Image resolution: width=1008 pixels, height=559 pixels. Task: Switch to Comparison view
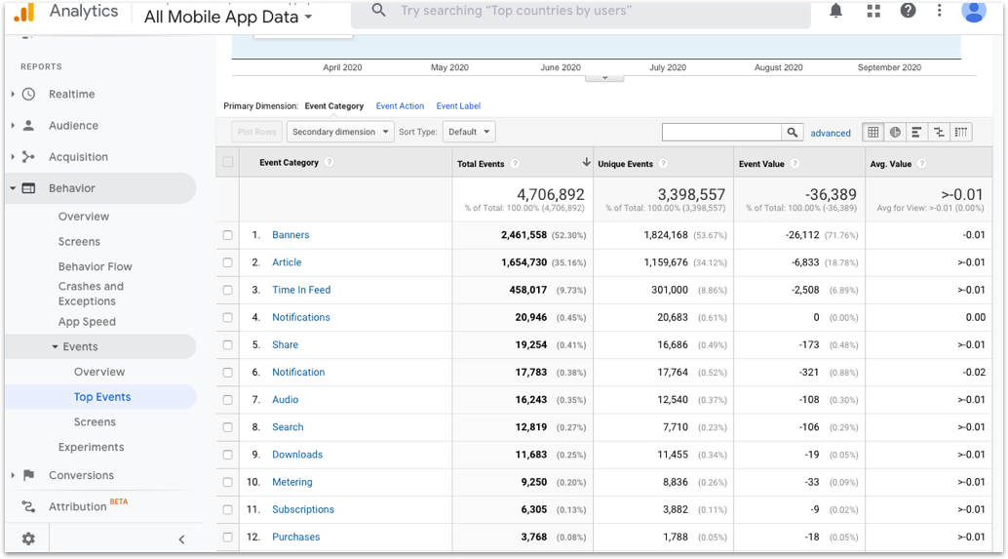pyautogui.click(x=939, y=132)
